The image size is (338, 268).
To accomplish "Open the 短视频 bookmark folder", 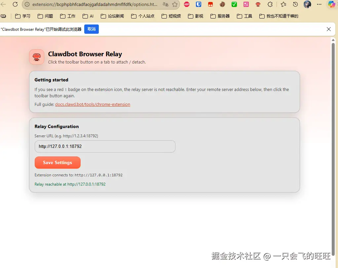I will point(171,16).
